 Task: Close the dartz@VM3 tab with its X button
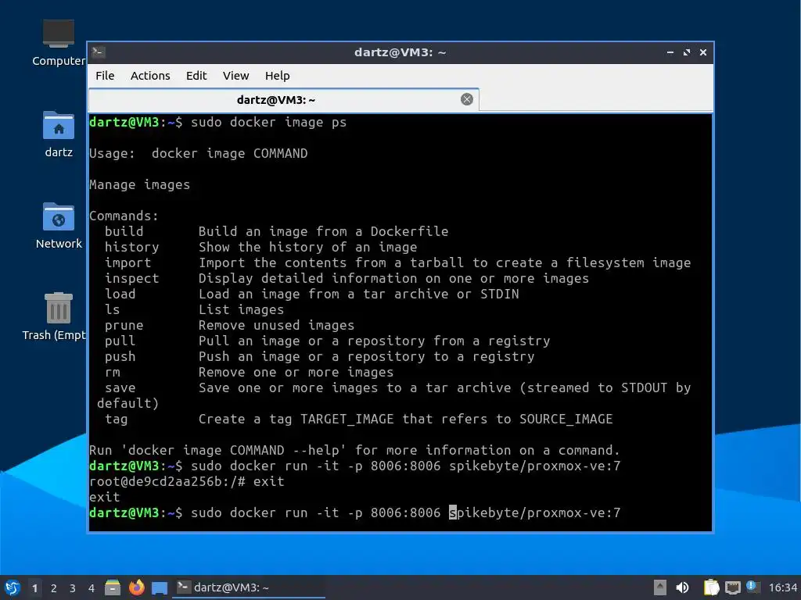point(466,99)
